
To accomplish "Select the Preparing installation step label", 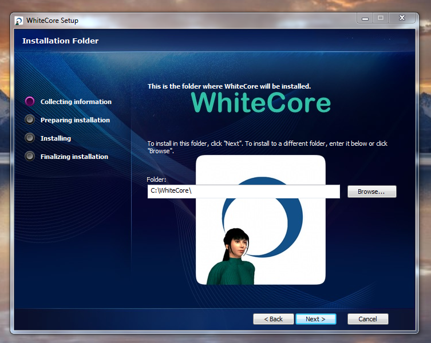I will (75, 120).
